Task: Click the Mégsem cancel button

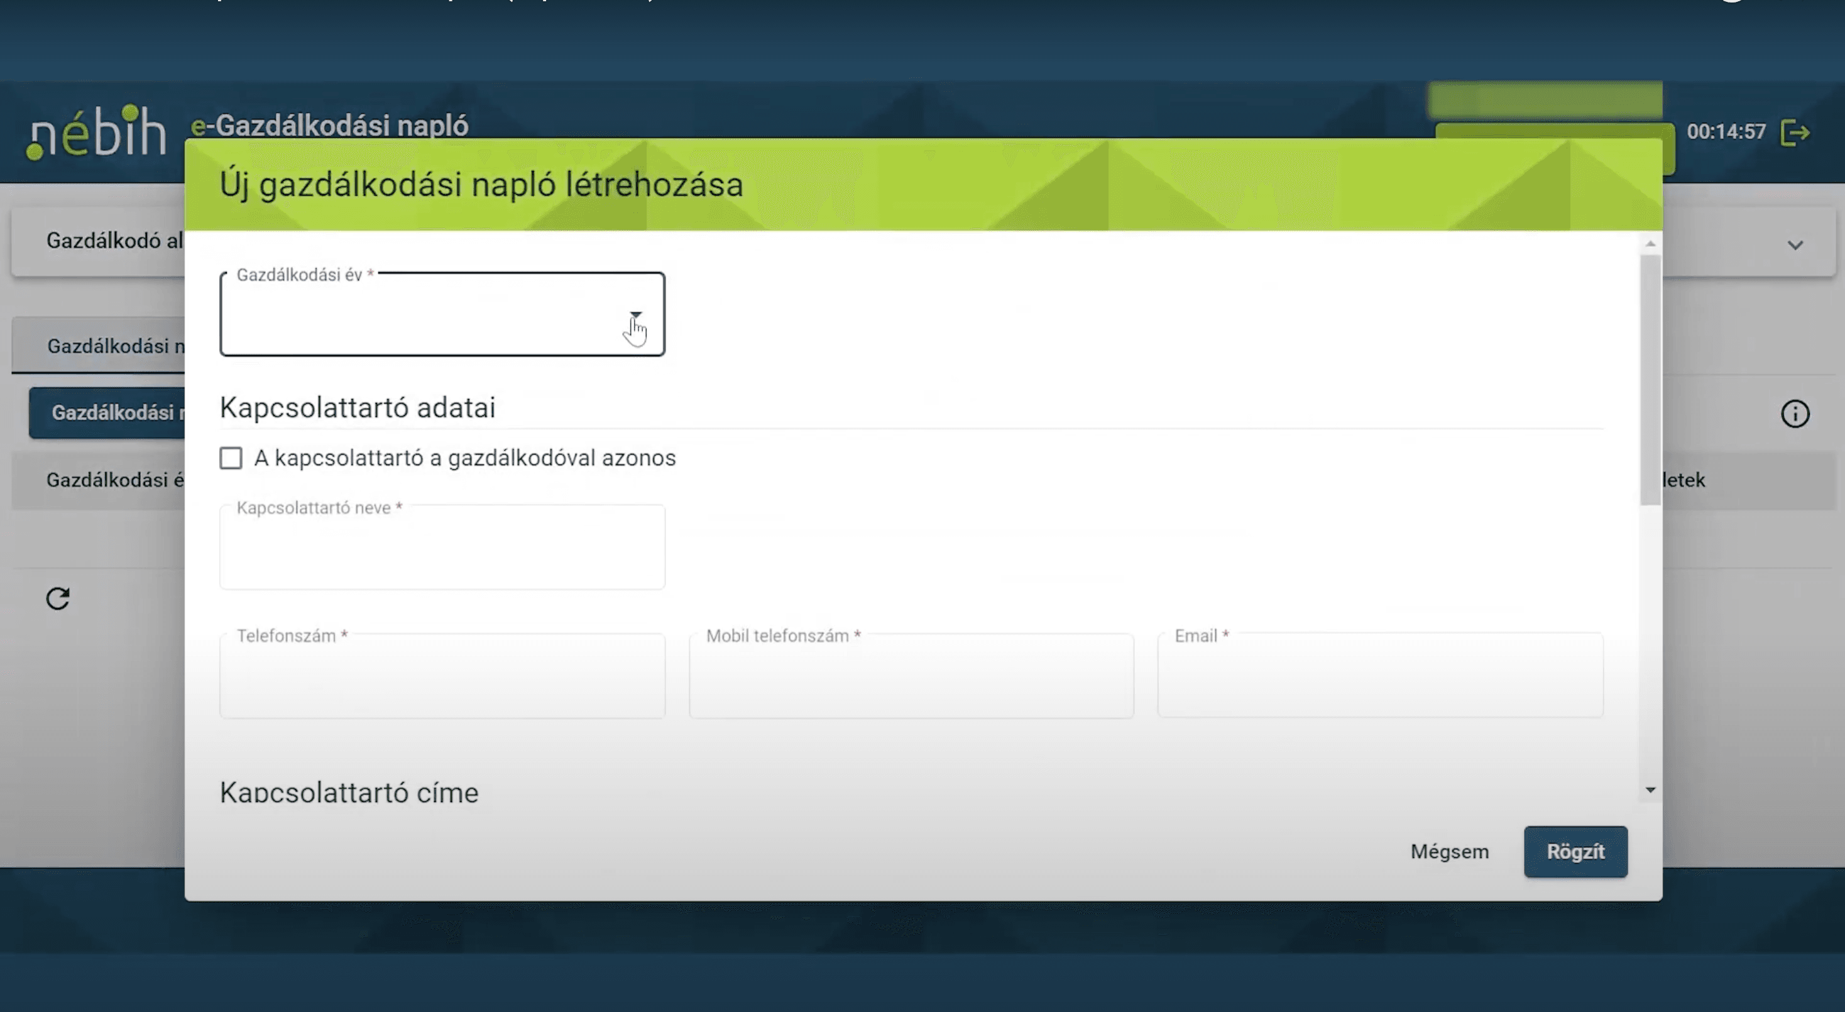Action: (x=1449, y=852)
